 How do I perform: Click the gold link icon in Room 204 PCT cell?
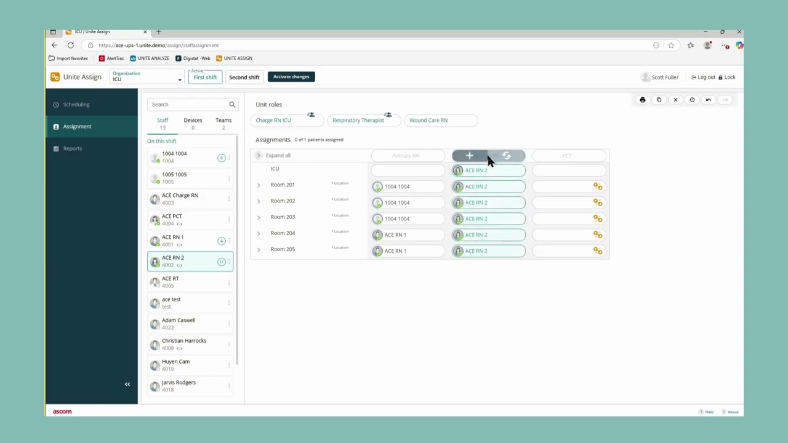click(x=598, y=234)
